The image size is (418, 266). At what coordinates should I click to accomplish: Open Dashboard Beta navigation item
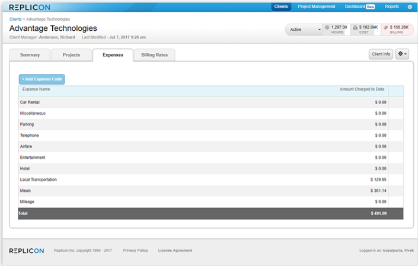pyautogui.click(x=360, y=7)
